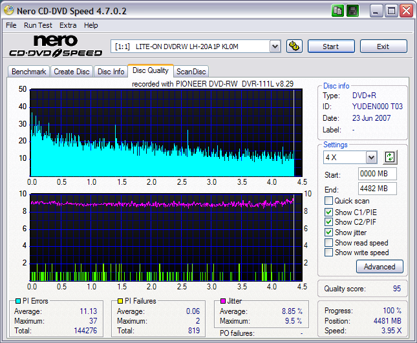The height and width of the screenshot is (343, 417).
Task: Uncheck the Show jitter option
Action: point(329,233)
